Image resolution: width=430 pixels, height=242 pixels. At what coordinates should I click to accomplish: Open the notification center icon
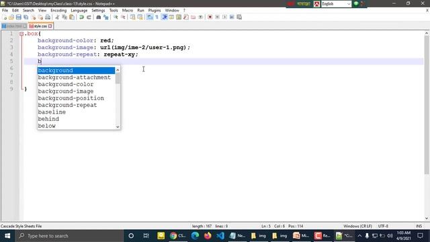pos(420,236)
